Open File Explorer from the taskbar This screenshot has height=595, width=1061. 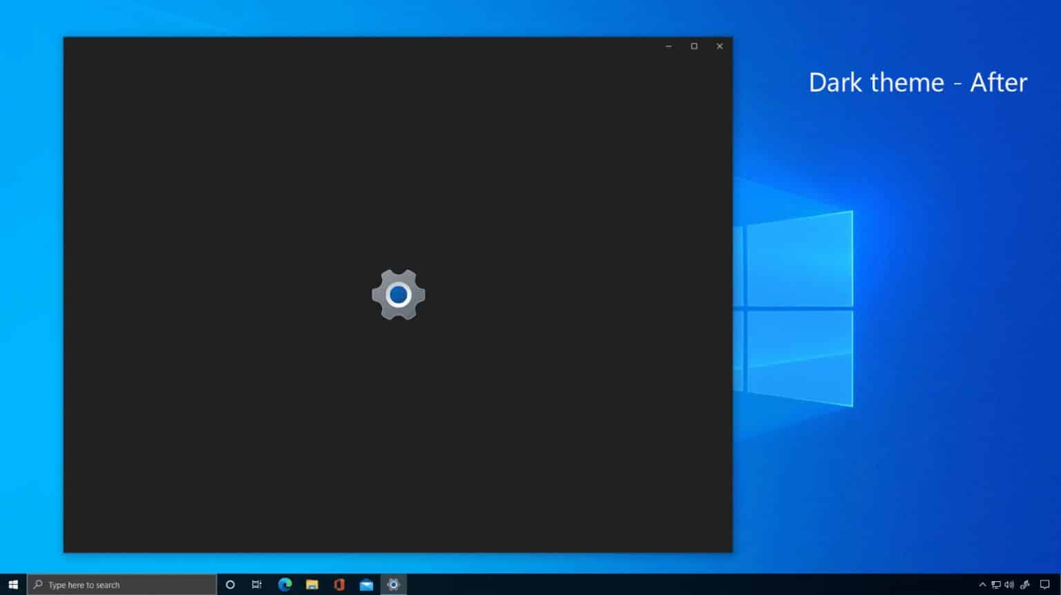[x=313, y=585]
